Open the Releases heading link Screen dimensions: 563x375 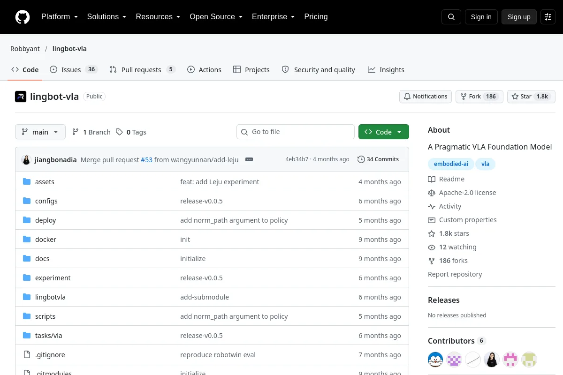[444, 300]
